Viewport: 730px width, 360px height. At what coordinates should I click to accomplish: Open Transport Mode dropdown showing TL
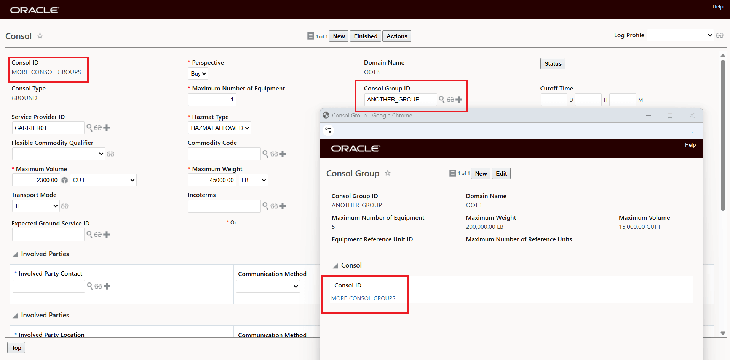pyautogui.click(x=36, y=206)
